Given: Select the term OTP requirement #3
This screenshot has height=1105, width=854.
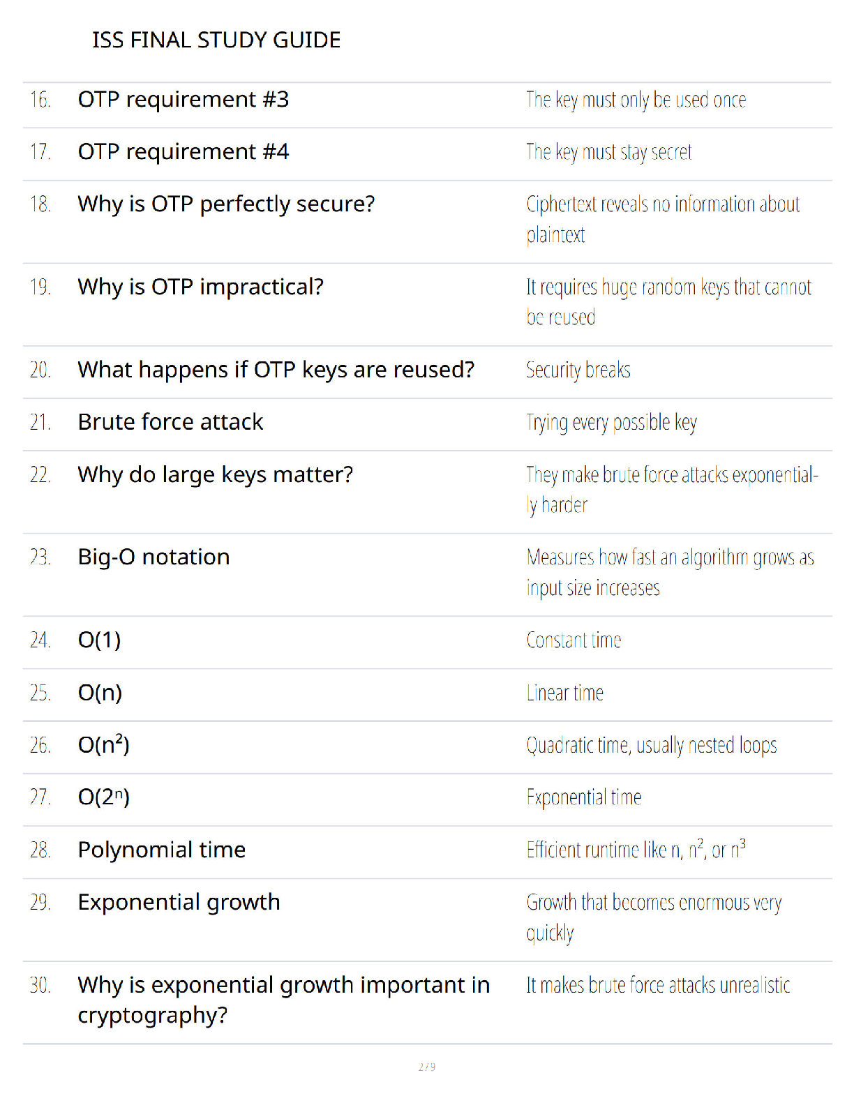Looking at the screenshot, I should pyautogui.click(x=183, y=99).
